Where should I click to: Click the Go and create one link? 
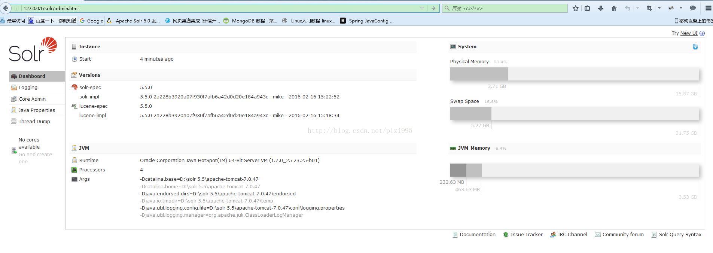click(35, 158)
